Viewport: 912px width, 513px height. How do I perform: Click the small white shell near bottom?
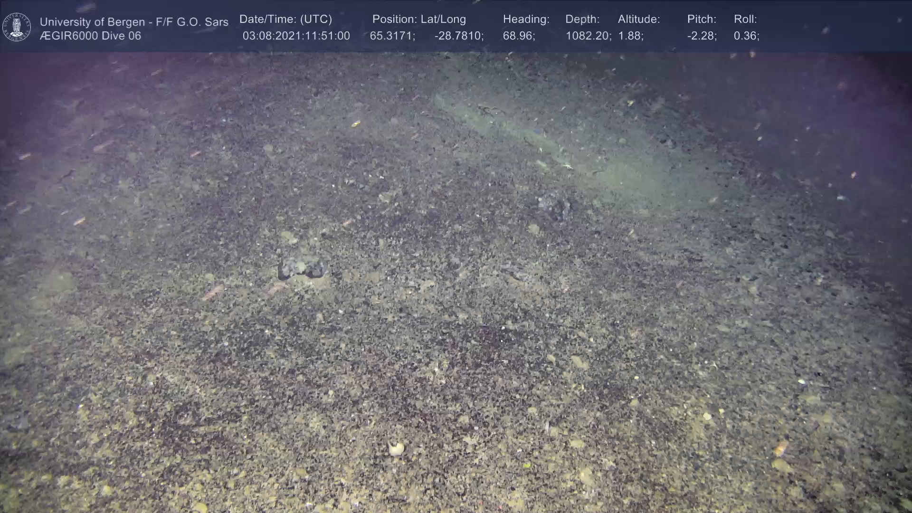coord(396,448)
